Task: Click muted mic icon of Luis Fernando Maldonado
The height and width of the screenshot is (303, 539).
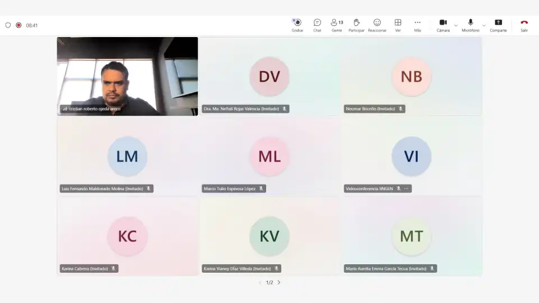Action: click(148, 189)
